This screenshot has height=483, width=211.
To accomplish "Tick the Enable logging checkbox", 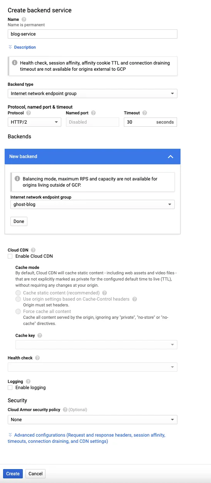I will click(10, 388).
